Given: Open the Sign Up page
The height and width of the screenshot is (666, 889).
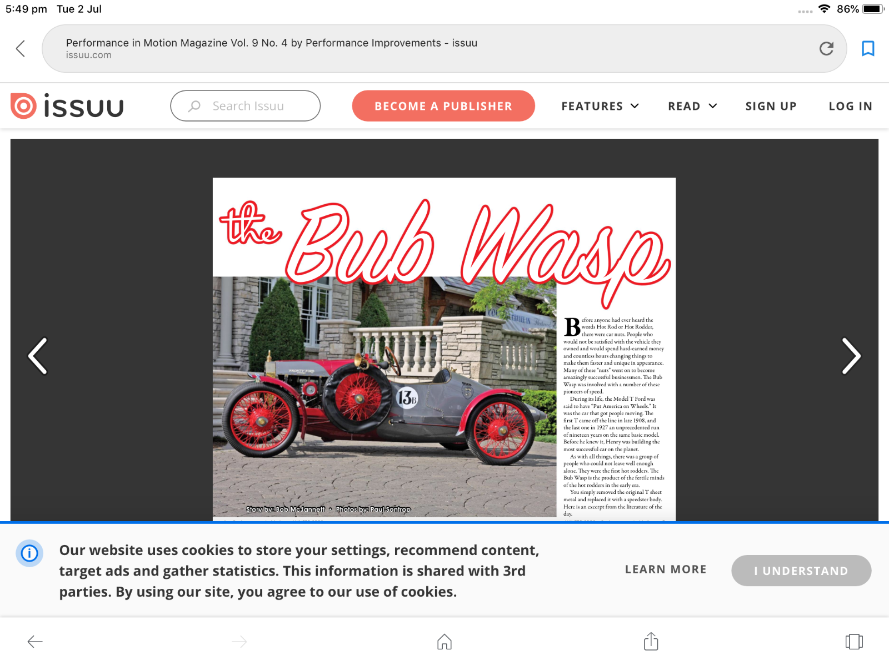Looking at the screenshot, I should (x=771, y=106).
